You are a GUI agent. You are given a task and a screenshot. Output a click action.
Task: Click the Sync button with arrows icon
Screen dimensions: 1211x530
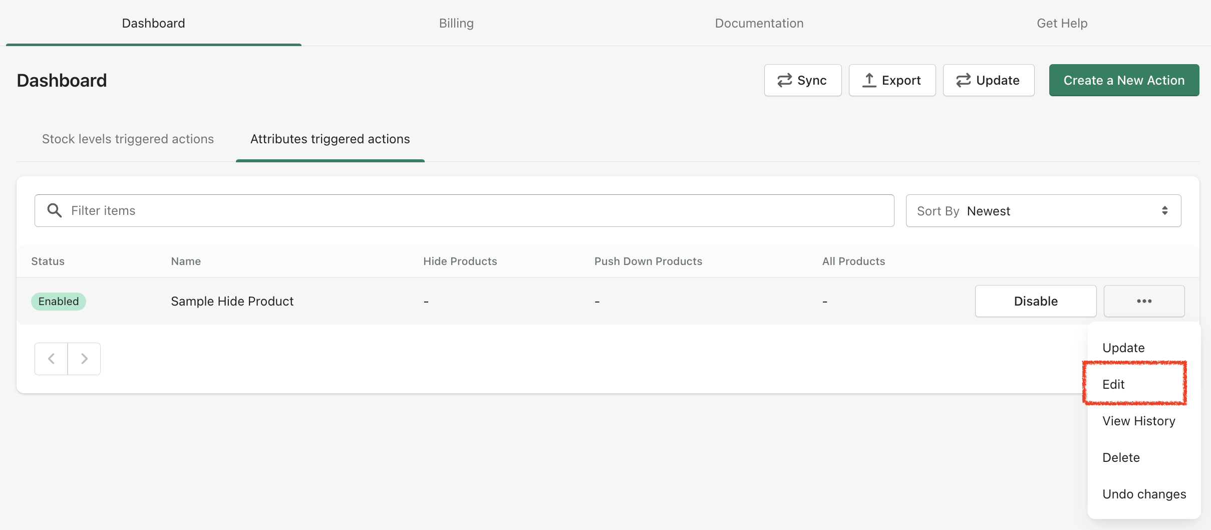pos(802,80)
